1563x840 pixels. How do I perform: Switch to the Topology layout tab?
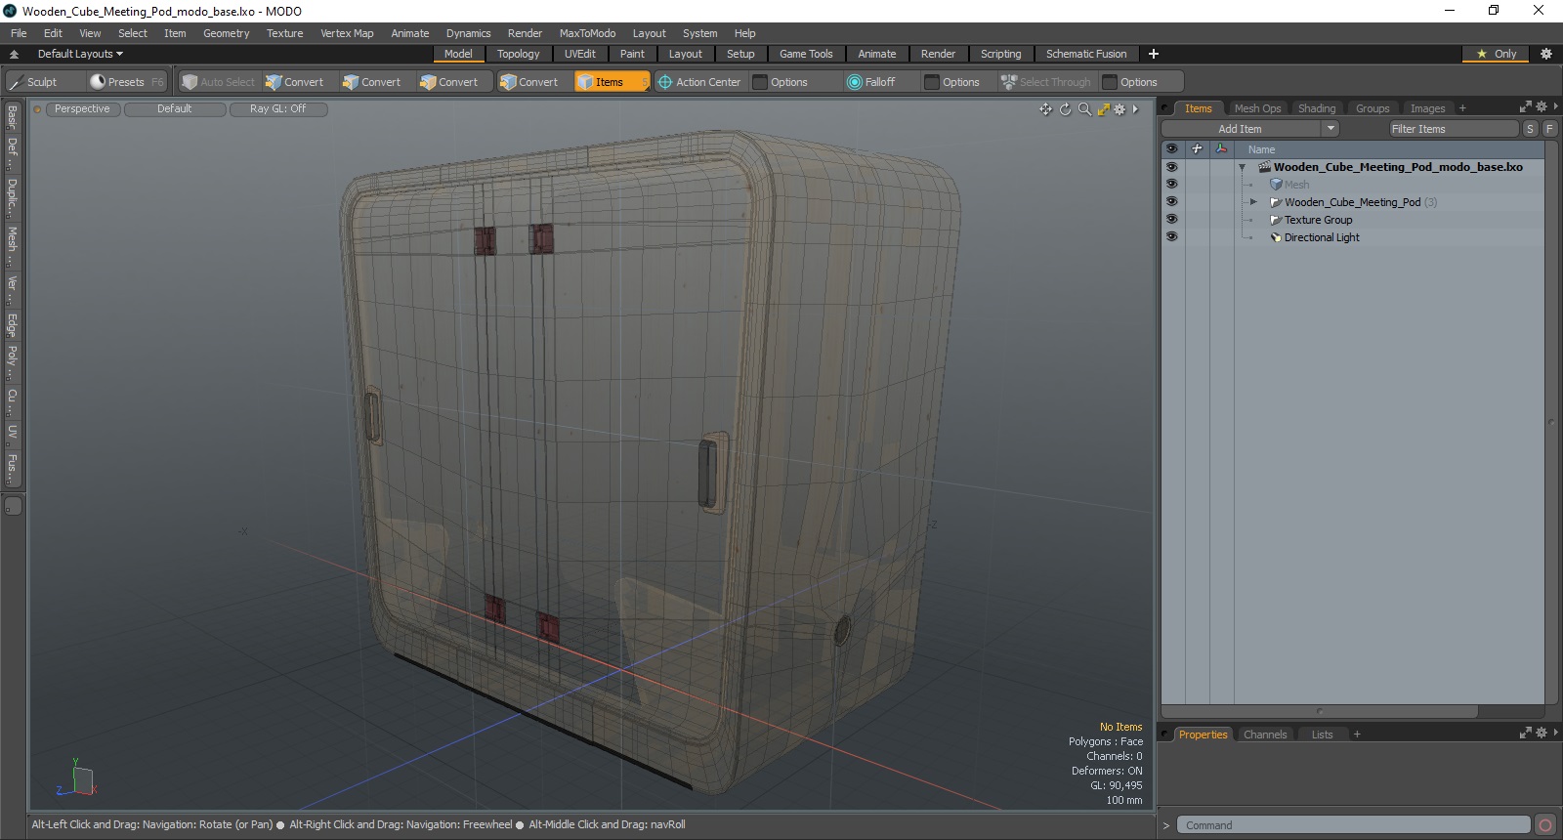[518, 54]
